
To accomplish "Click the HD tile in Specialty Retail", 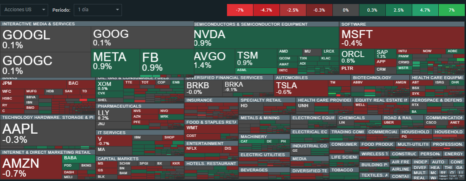I will click(x=251, y=108).
